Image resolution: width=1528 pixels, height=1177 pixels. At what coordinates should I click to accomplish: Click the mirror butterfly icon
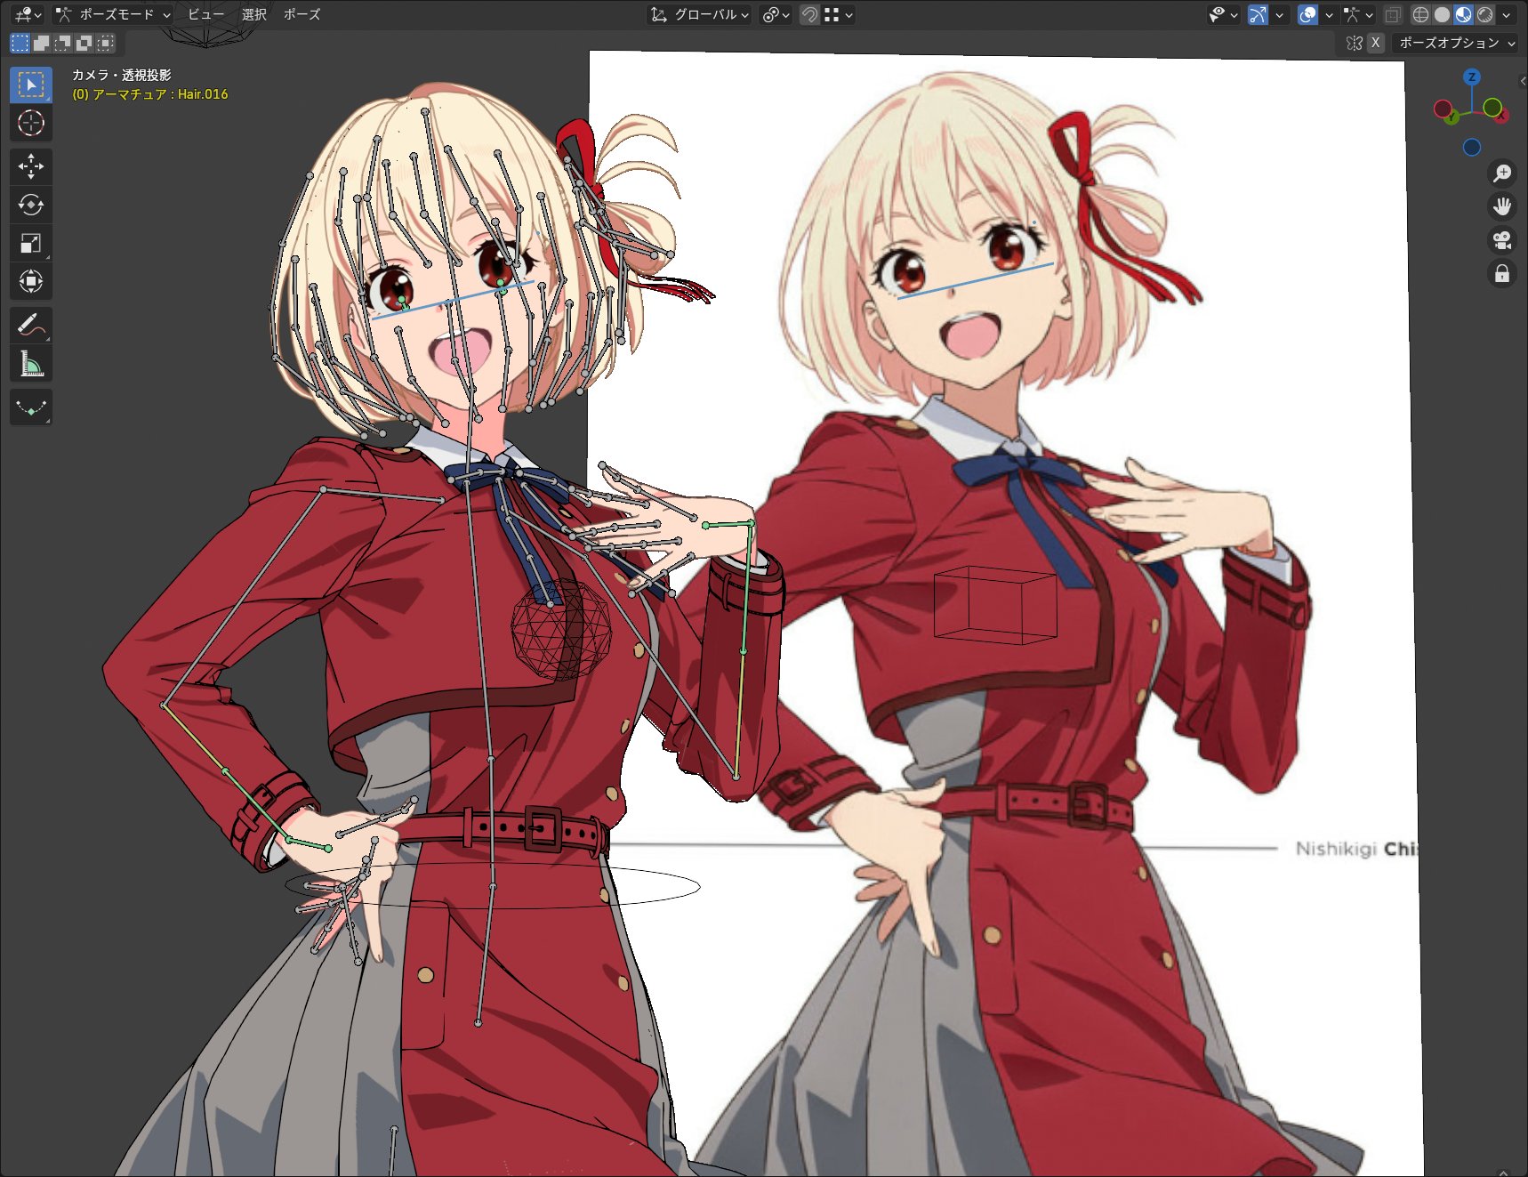click(1355, 43)
